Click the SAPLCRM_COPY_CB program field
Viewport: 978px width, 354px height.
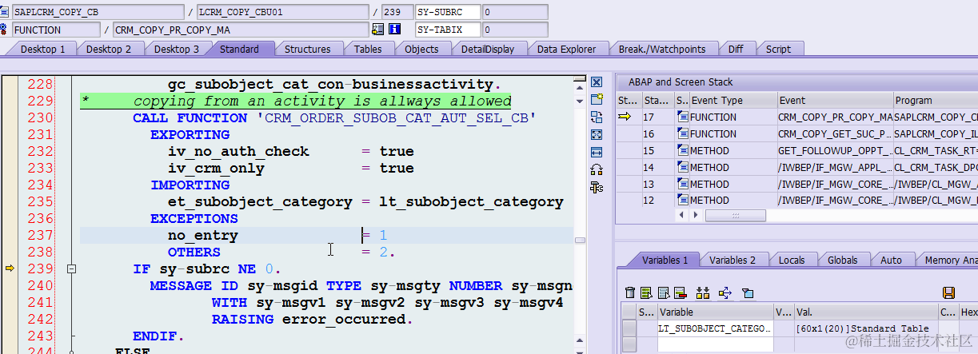coord(98,12)
